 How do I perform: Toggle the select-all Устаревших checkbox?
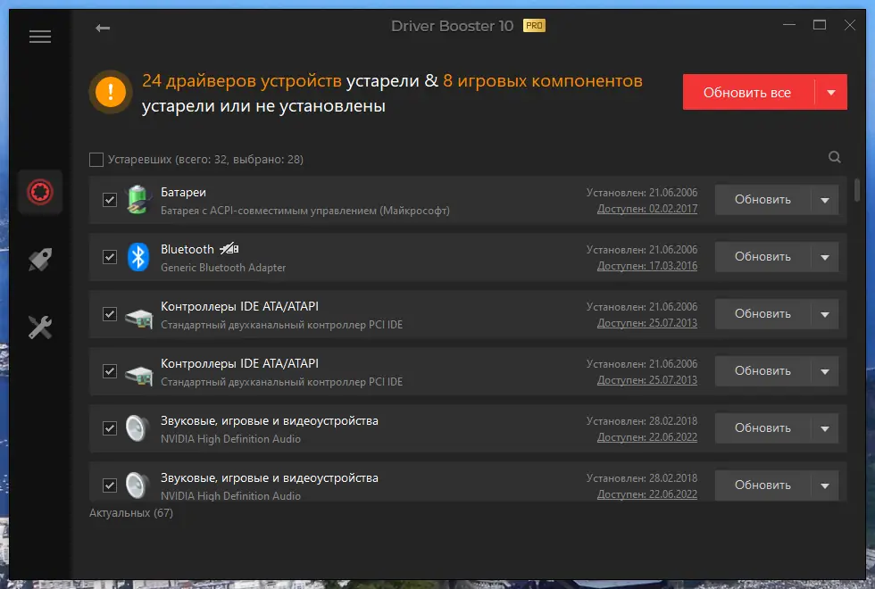[x=96, y=160]
